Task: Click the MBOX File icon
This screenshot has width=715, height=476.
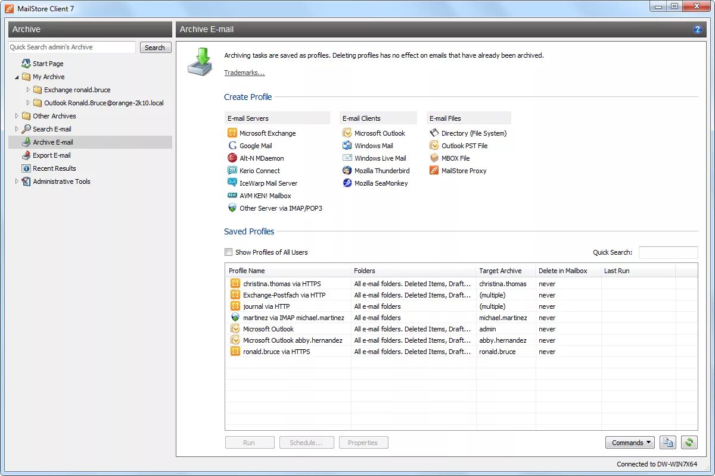Action: click(x=434, y=158)
